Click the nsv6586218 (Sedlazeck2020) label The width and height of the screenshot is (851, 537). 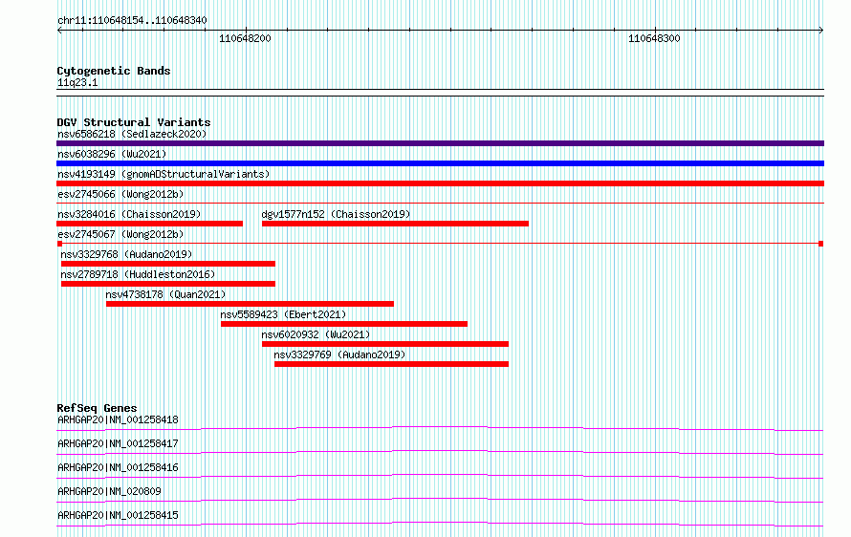coord(132,134)
